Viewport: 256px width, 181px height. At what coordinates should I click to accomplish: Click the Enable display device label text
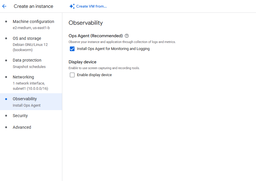(x=94, y=75)
